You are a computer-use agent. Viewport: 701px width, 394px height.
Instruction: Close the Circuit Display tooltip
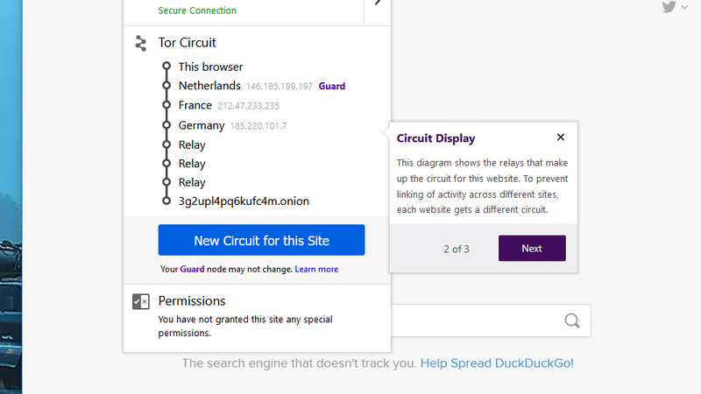coord(561,137)
